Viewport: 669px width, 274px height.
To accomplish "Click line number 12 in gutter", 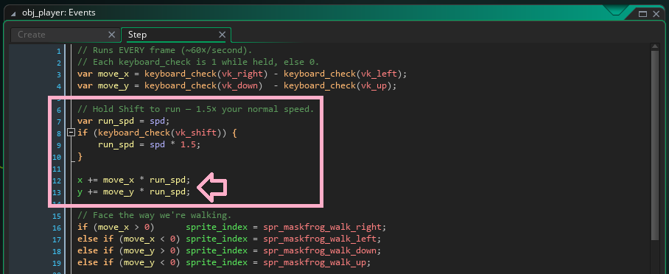I will [x=57, y=180].
